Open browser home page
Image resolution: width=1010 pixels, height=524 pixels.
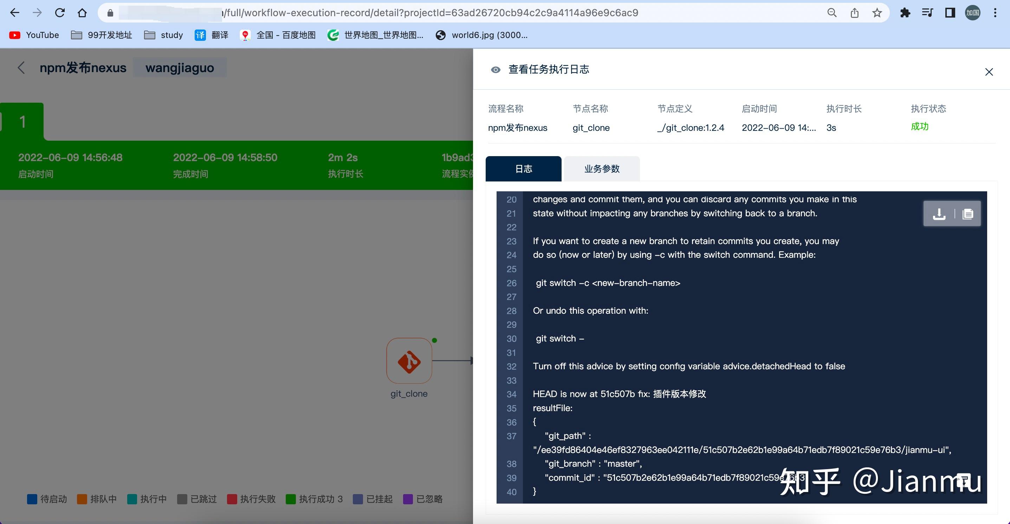[82, 13]
